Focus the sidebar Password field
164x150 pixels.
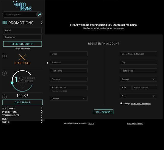[22, 37]
